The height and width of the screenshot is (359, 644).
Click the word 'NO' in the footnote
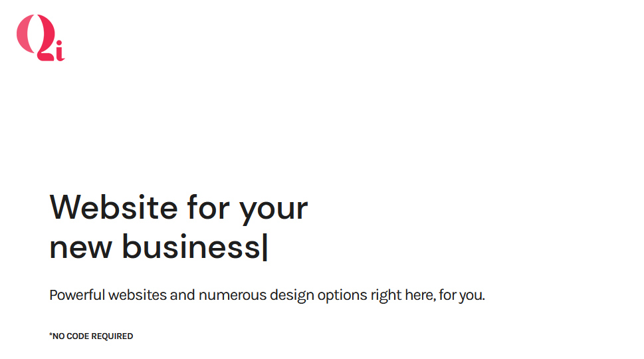[x=58, y=336]
